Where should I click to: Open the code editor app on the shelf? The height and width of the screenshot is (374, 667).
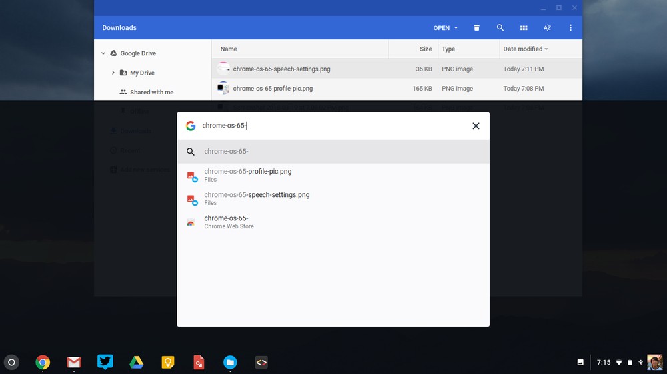pyautogui.click(x=261, y=362)
